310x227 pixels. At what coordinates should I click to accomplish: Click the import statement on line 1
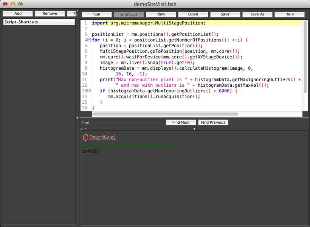(149, 23)
